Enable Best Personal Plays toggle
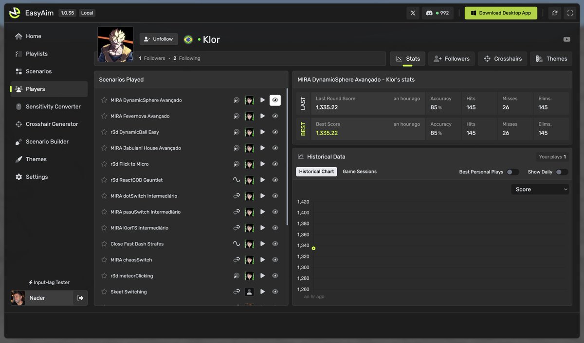The image size is (584, 343). 512,172
